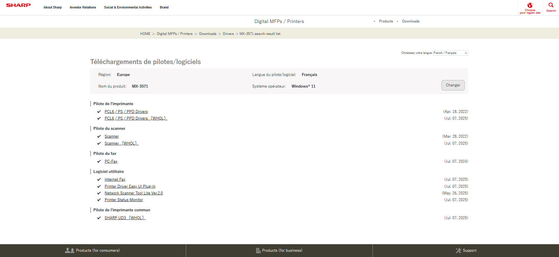The image size is (559, 257).
Task: Click the product name MX-3571
Action: coord(140,86)
